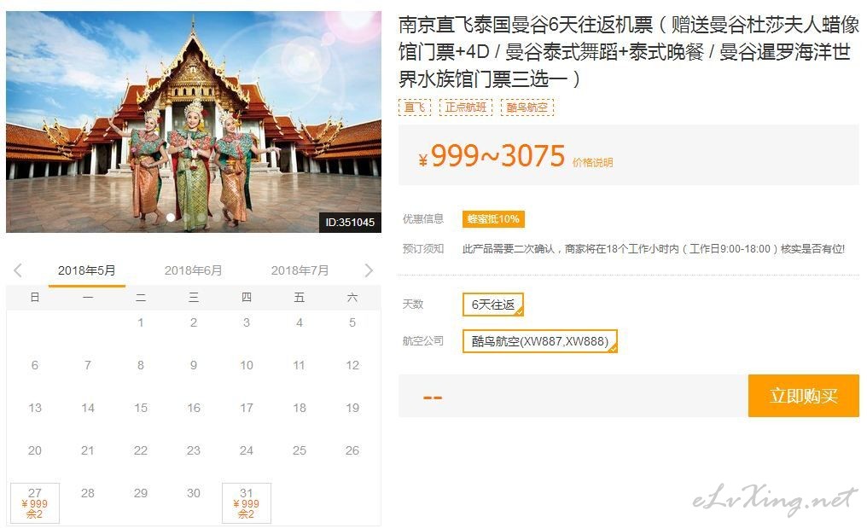Viewport: 867px width, 528px height.
Task: Click calendar date 15
Action: 141,408
